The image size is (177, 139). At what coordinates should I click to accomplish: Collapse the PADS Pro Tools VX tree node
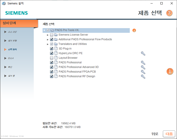click(x=44, y=30)
